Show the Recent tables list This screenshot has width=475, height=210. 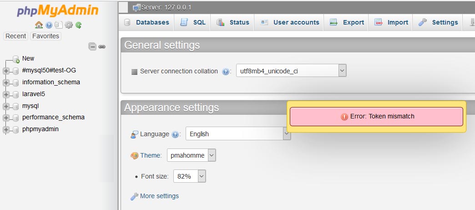pyautogui.click(x=15, y=36)
